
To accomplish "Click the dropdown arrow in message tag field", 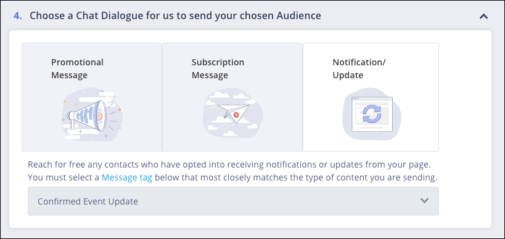I will pos(424,201).
